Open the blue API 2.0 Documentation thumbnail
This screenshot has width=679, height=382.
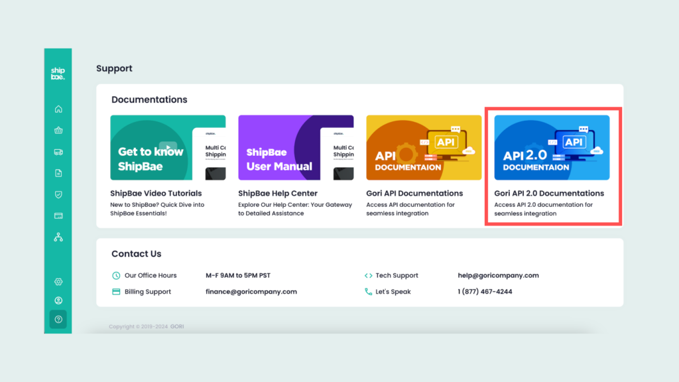552,148
